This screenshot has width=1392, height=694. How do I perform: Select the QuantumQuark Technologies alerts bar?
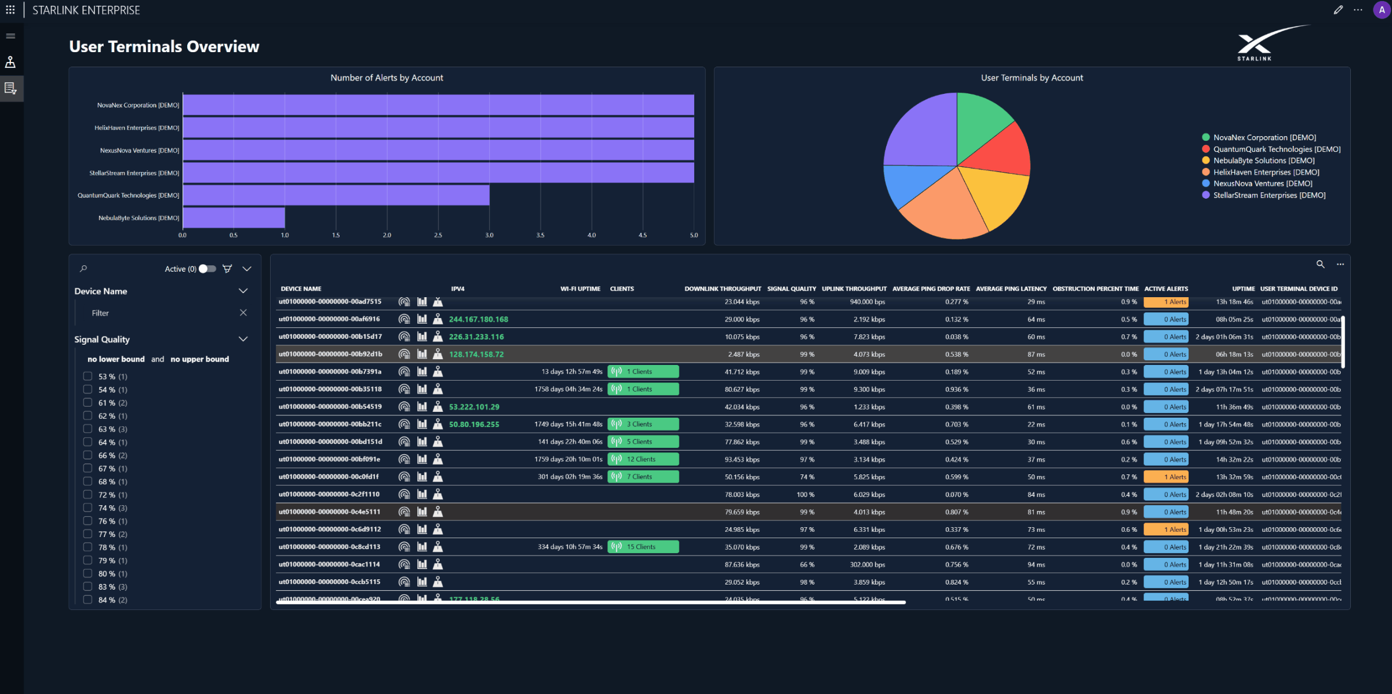tap(336, 195)
